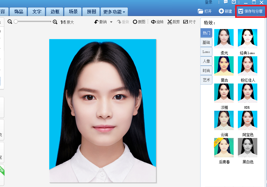267x187 pixels.
Task: Switch to the 边框 tab
Action: (54, 11)
